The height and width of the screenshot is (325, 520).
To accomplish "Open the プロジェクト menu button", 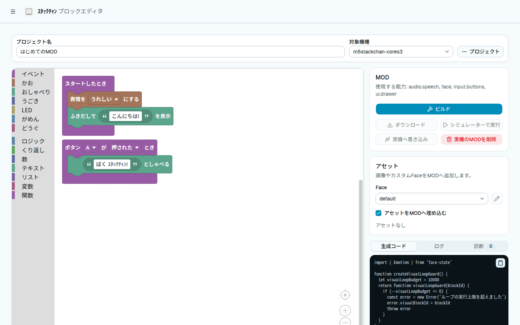I will [480, 52].
